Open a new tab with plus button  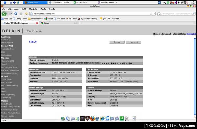point(80,23)
